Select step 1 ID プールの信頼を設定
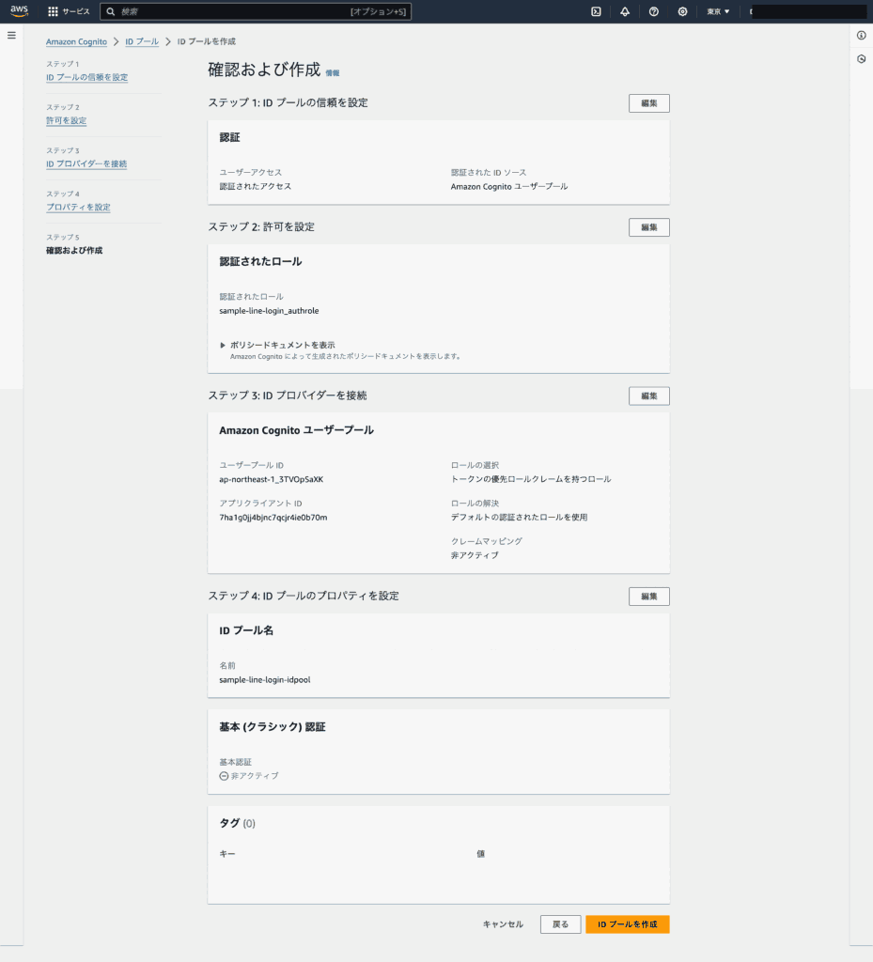 pyautogui.click(x=86, y=77)
